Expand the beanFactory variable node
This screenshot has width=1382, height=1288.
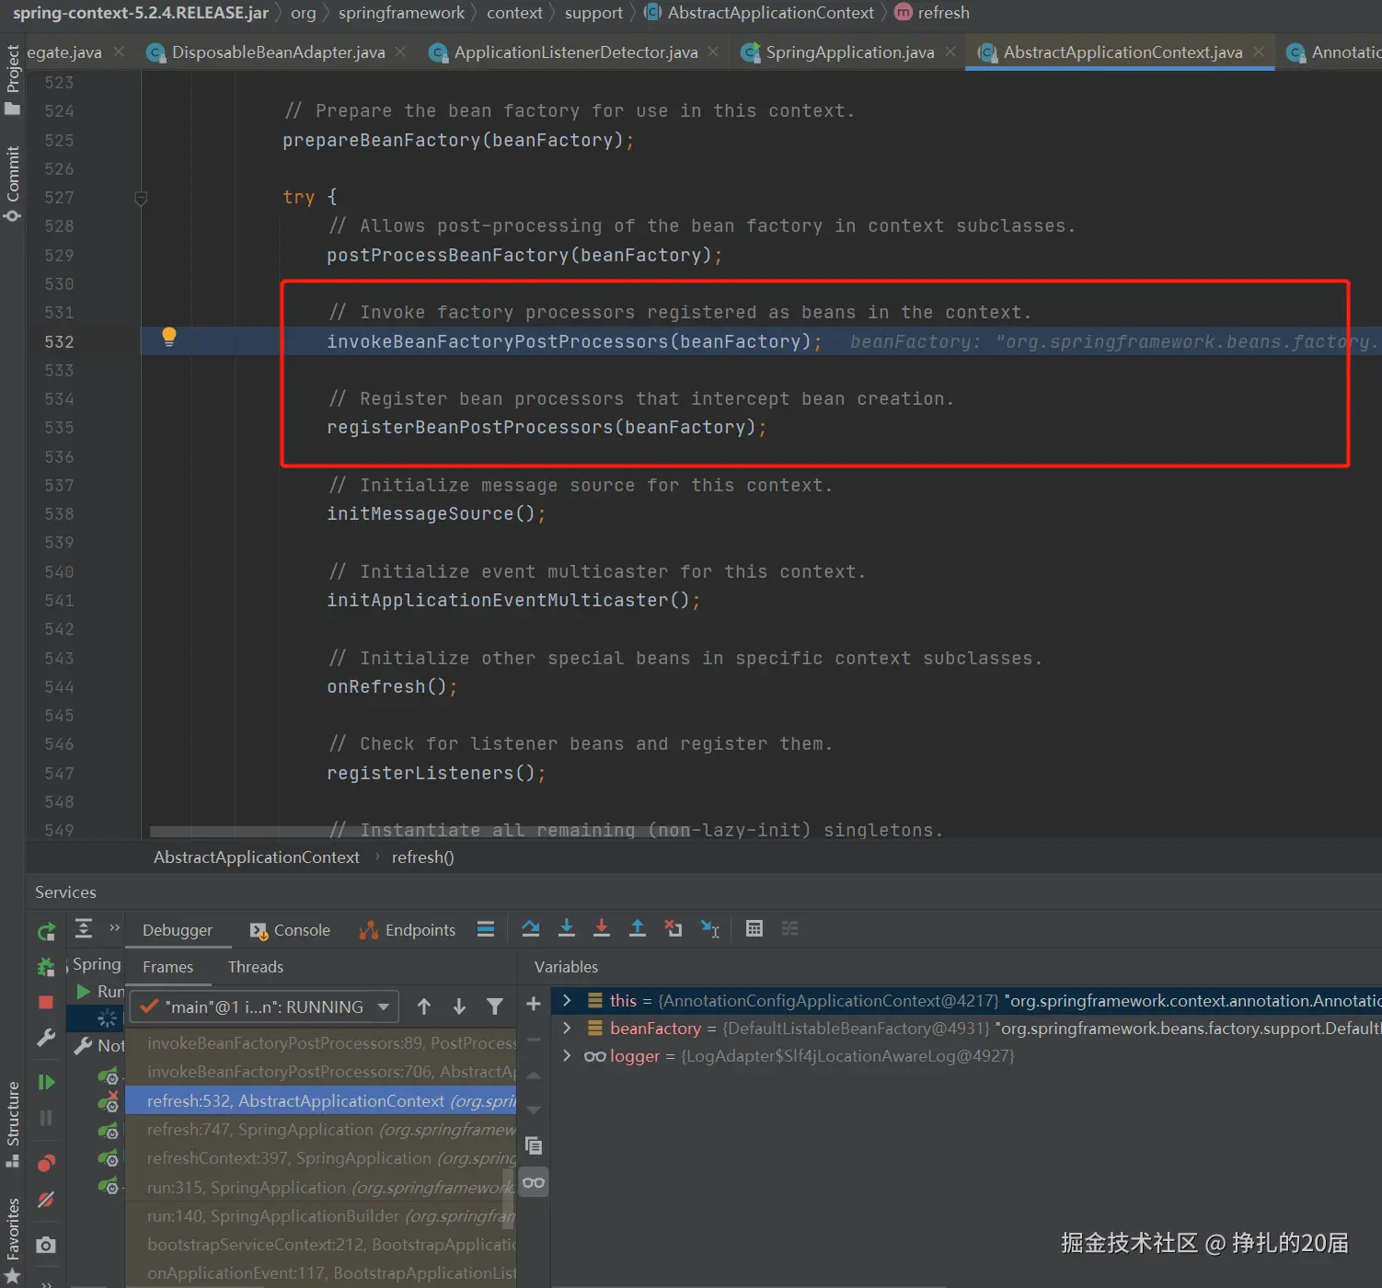(x=567, y=1028)
